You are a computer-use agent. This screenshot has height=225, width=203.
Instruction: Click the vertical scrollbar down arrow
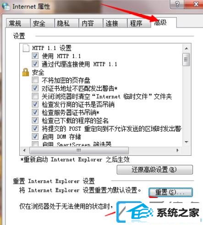point(186,142)
